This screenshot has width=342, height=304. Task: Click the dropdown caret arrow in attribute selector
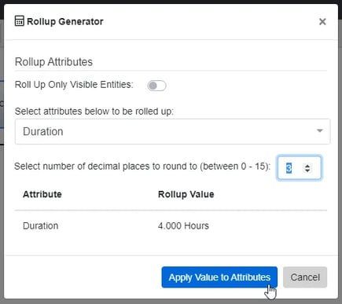tap(319, 130)
